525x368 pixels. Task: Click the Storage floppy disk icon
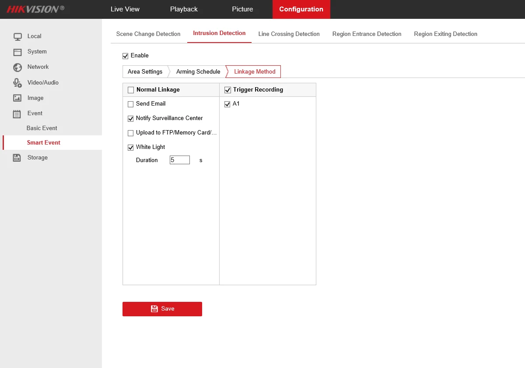[x=17, y=158]
